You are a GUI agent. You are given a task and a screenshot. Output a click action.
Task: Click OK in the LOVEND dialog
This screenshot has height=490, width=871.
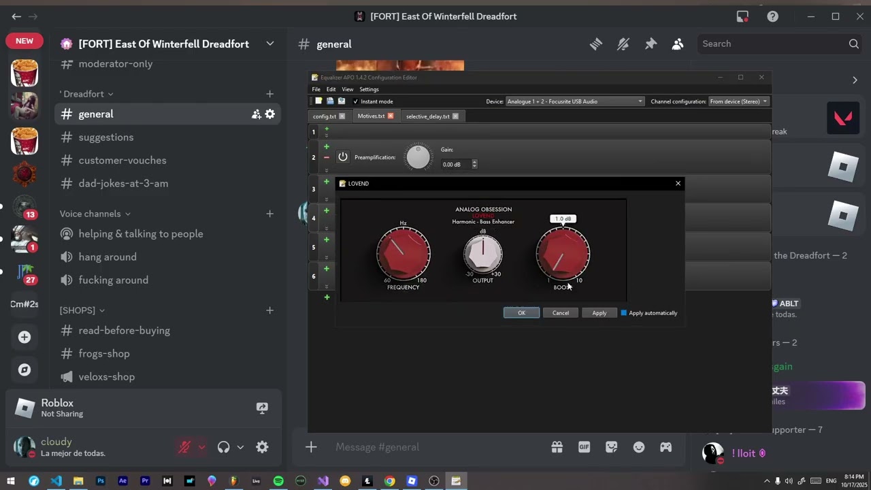point(521,313)
